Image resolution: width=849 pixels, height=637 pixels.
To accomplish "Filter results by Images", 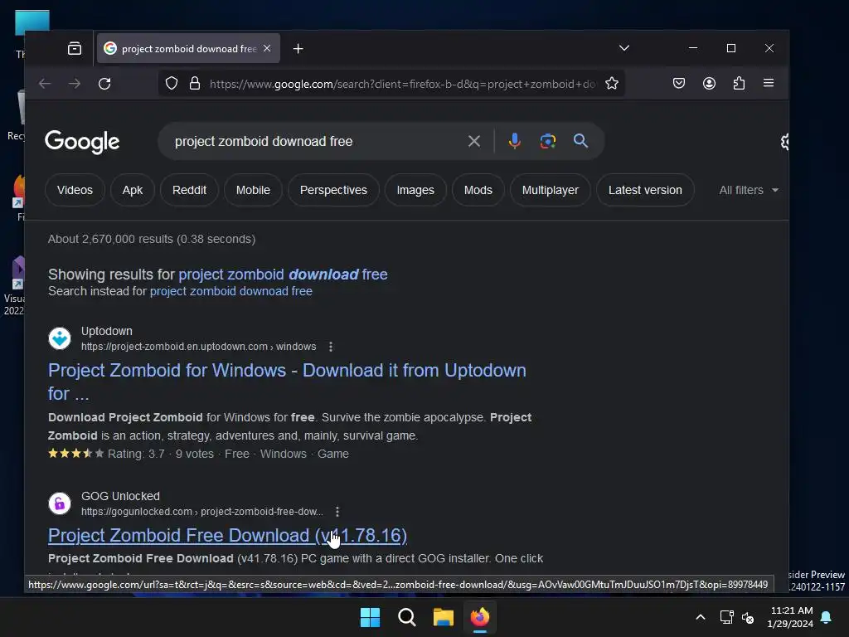I will pos(415,190).
